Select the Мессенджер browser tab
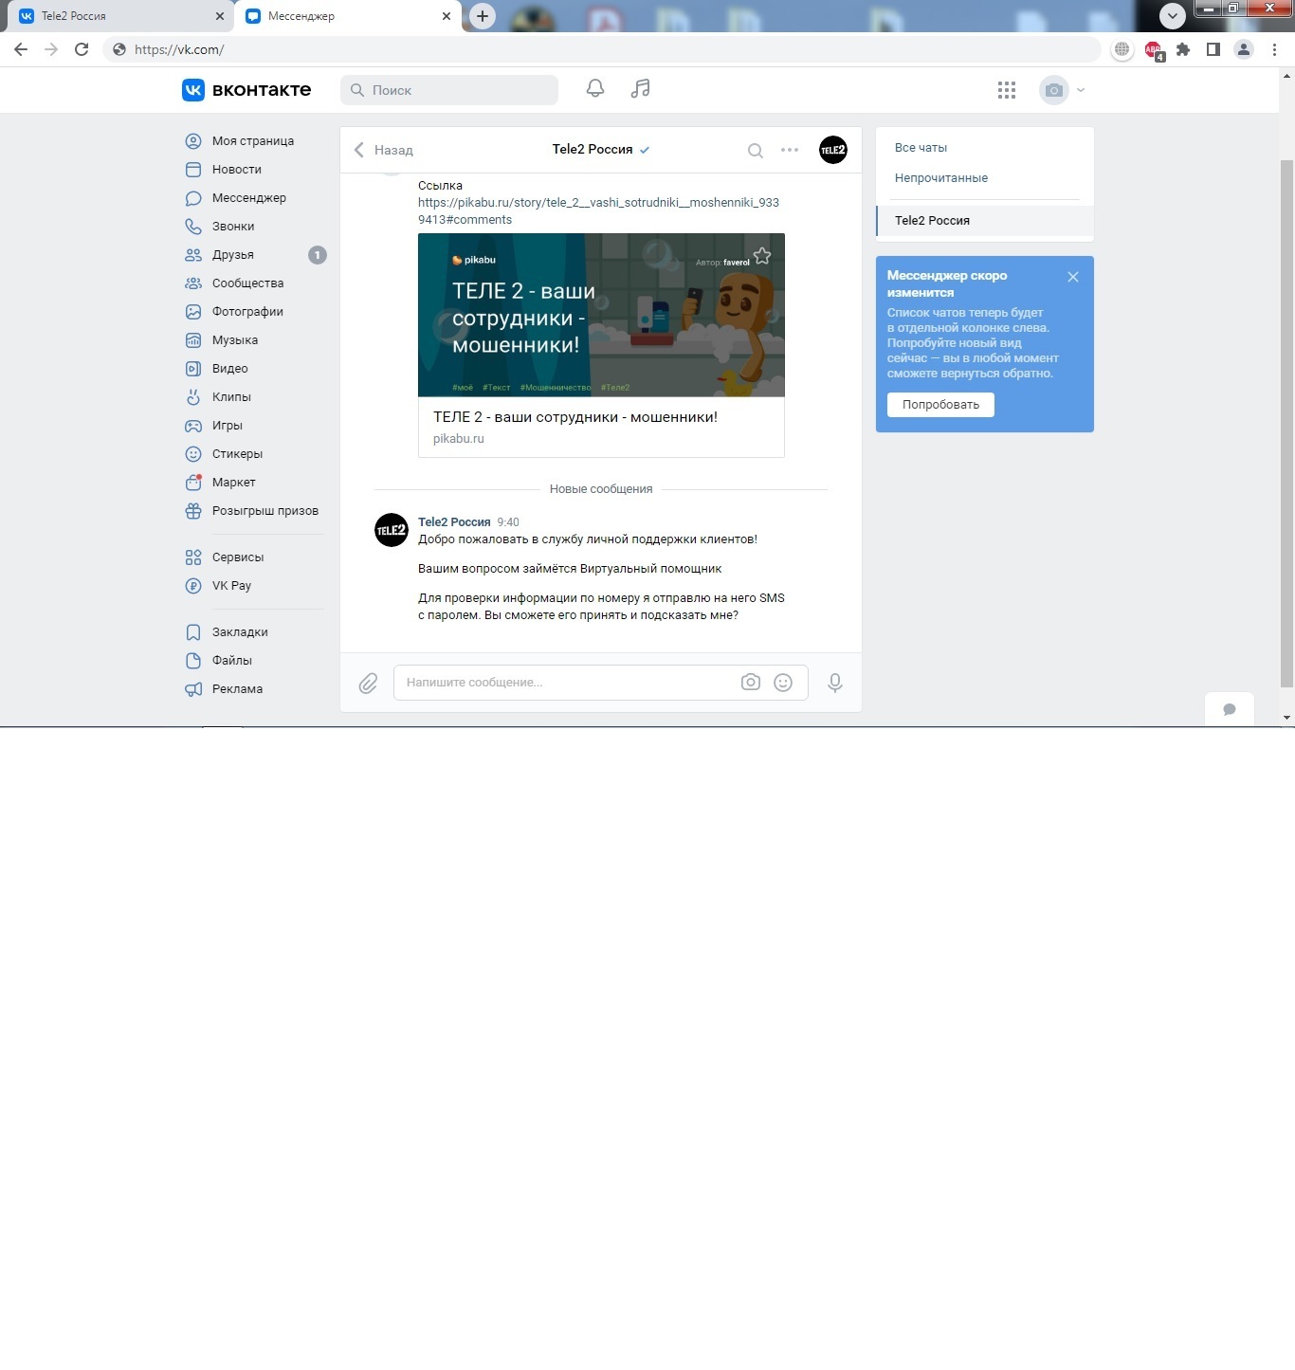Image resolution: width=1295 pixels, height=1370 pixels. [x=347, y=16]
